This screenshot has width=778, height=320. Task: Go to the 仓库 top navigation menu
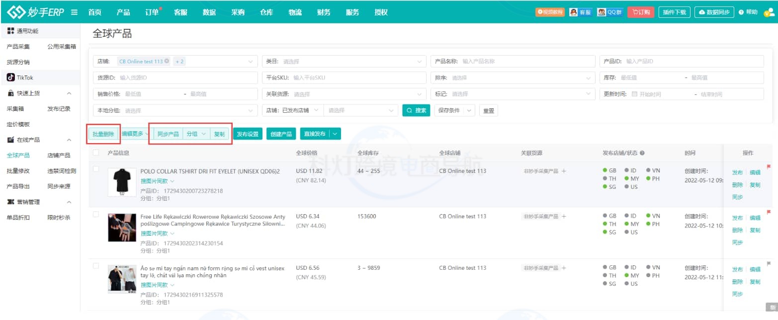tap(266, 12)
